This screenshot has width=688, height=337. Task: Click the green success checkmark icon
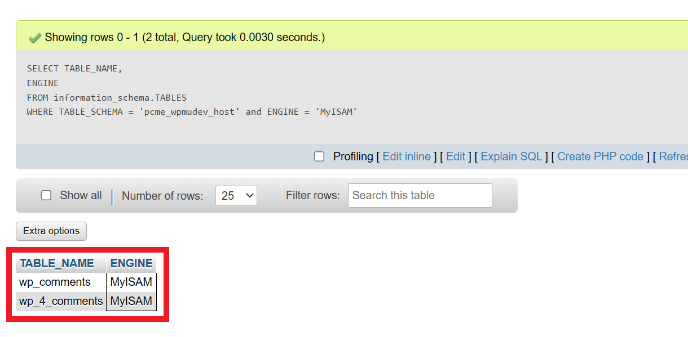[34, 37]
